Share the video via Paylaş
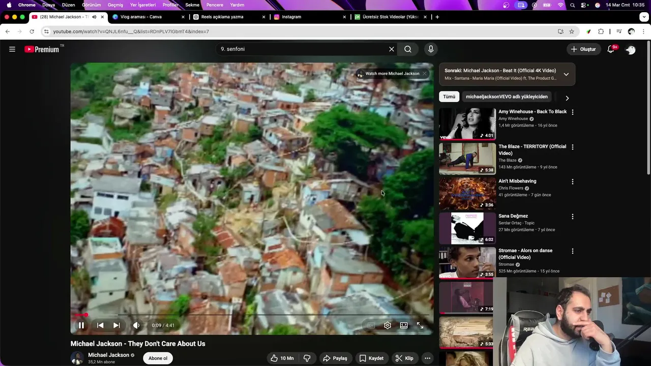 335,358
